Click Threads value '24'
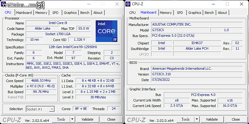Image resolution: width=249 pixels, height=124 pixels. click(x=114, y=109)
